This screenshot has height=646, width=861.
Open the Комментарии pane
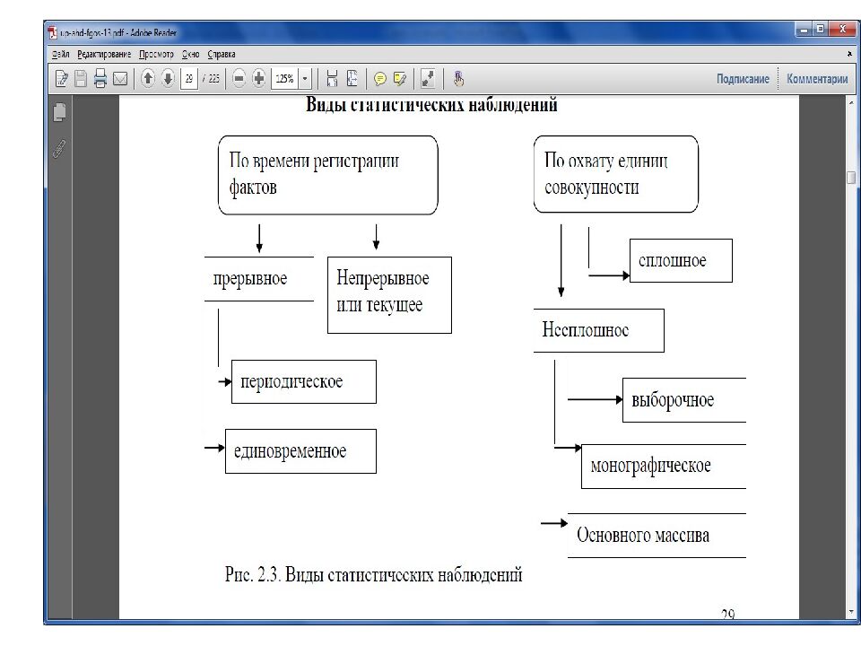(x=816, y=79)
